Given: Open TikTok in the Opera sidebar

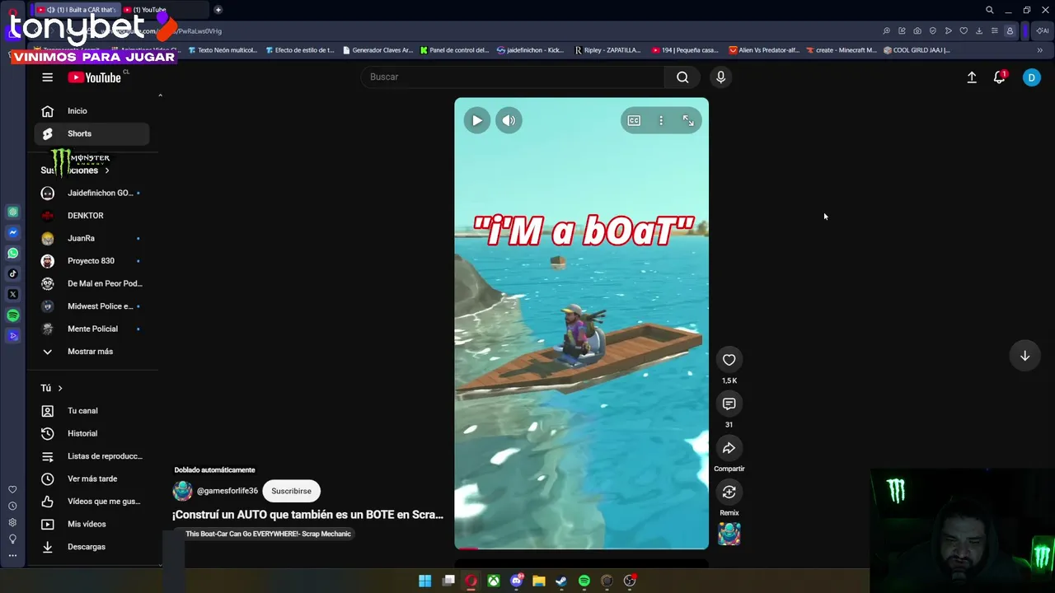Looking at the screenshot, I should point(12,273).
